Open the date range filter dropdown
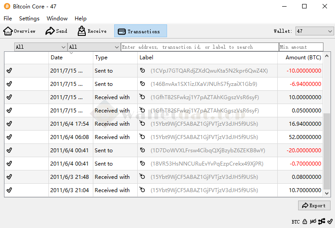Image resolution: width=335 pixels, height=228 pixels. [x=40, y=47]
